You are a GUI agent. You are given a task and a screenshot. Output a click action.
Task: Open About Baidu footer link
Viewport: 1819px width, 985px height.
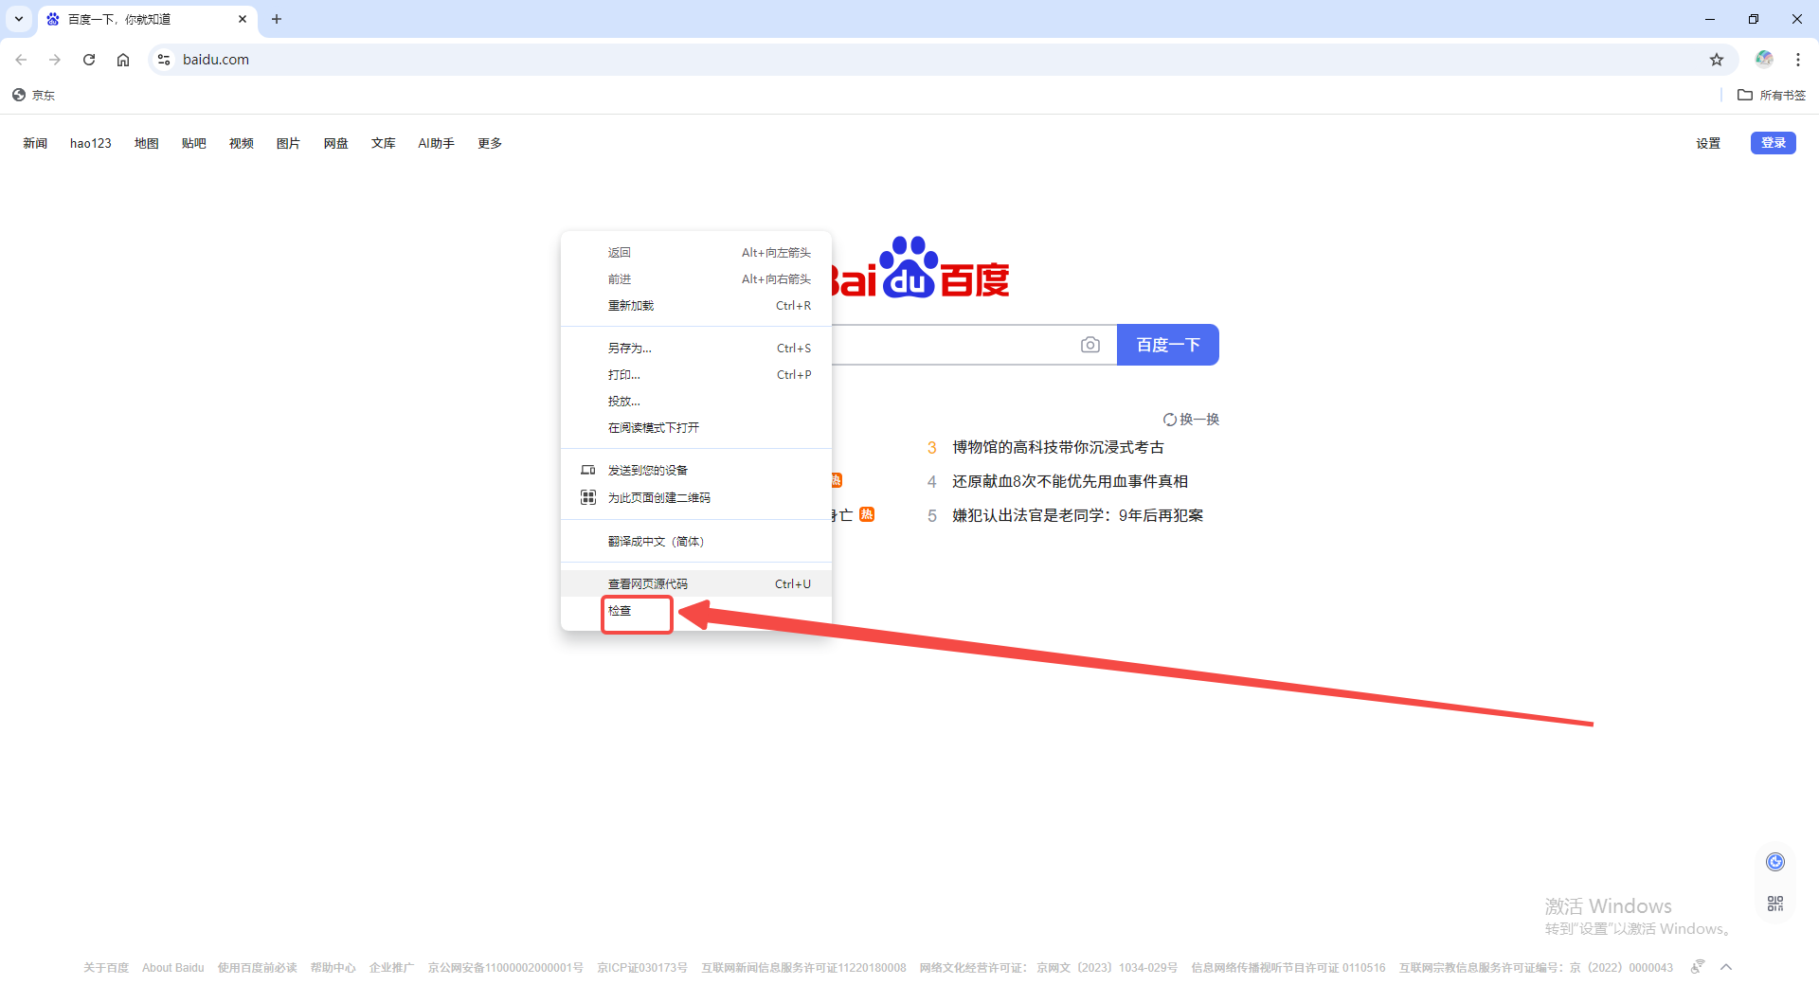[x=173, y=968]
